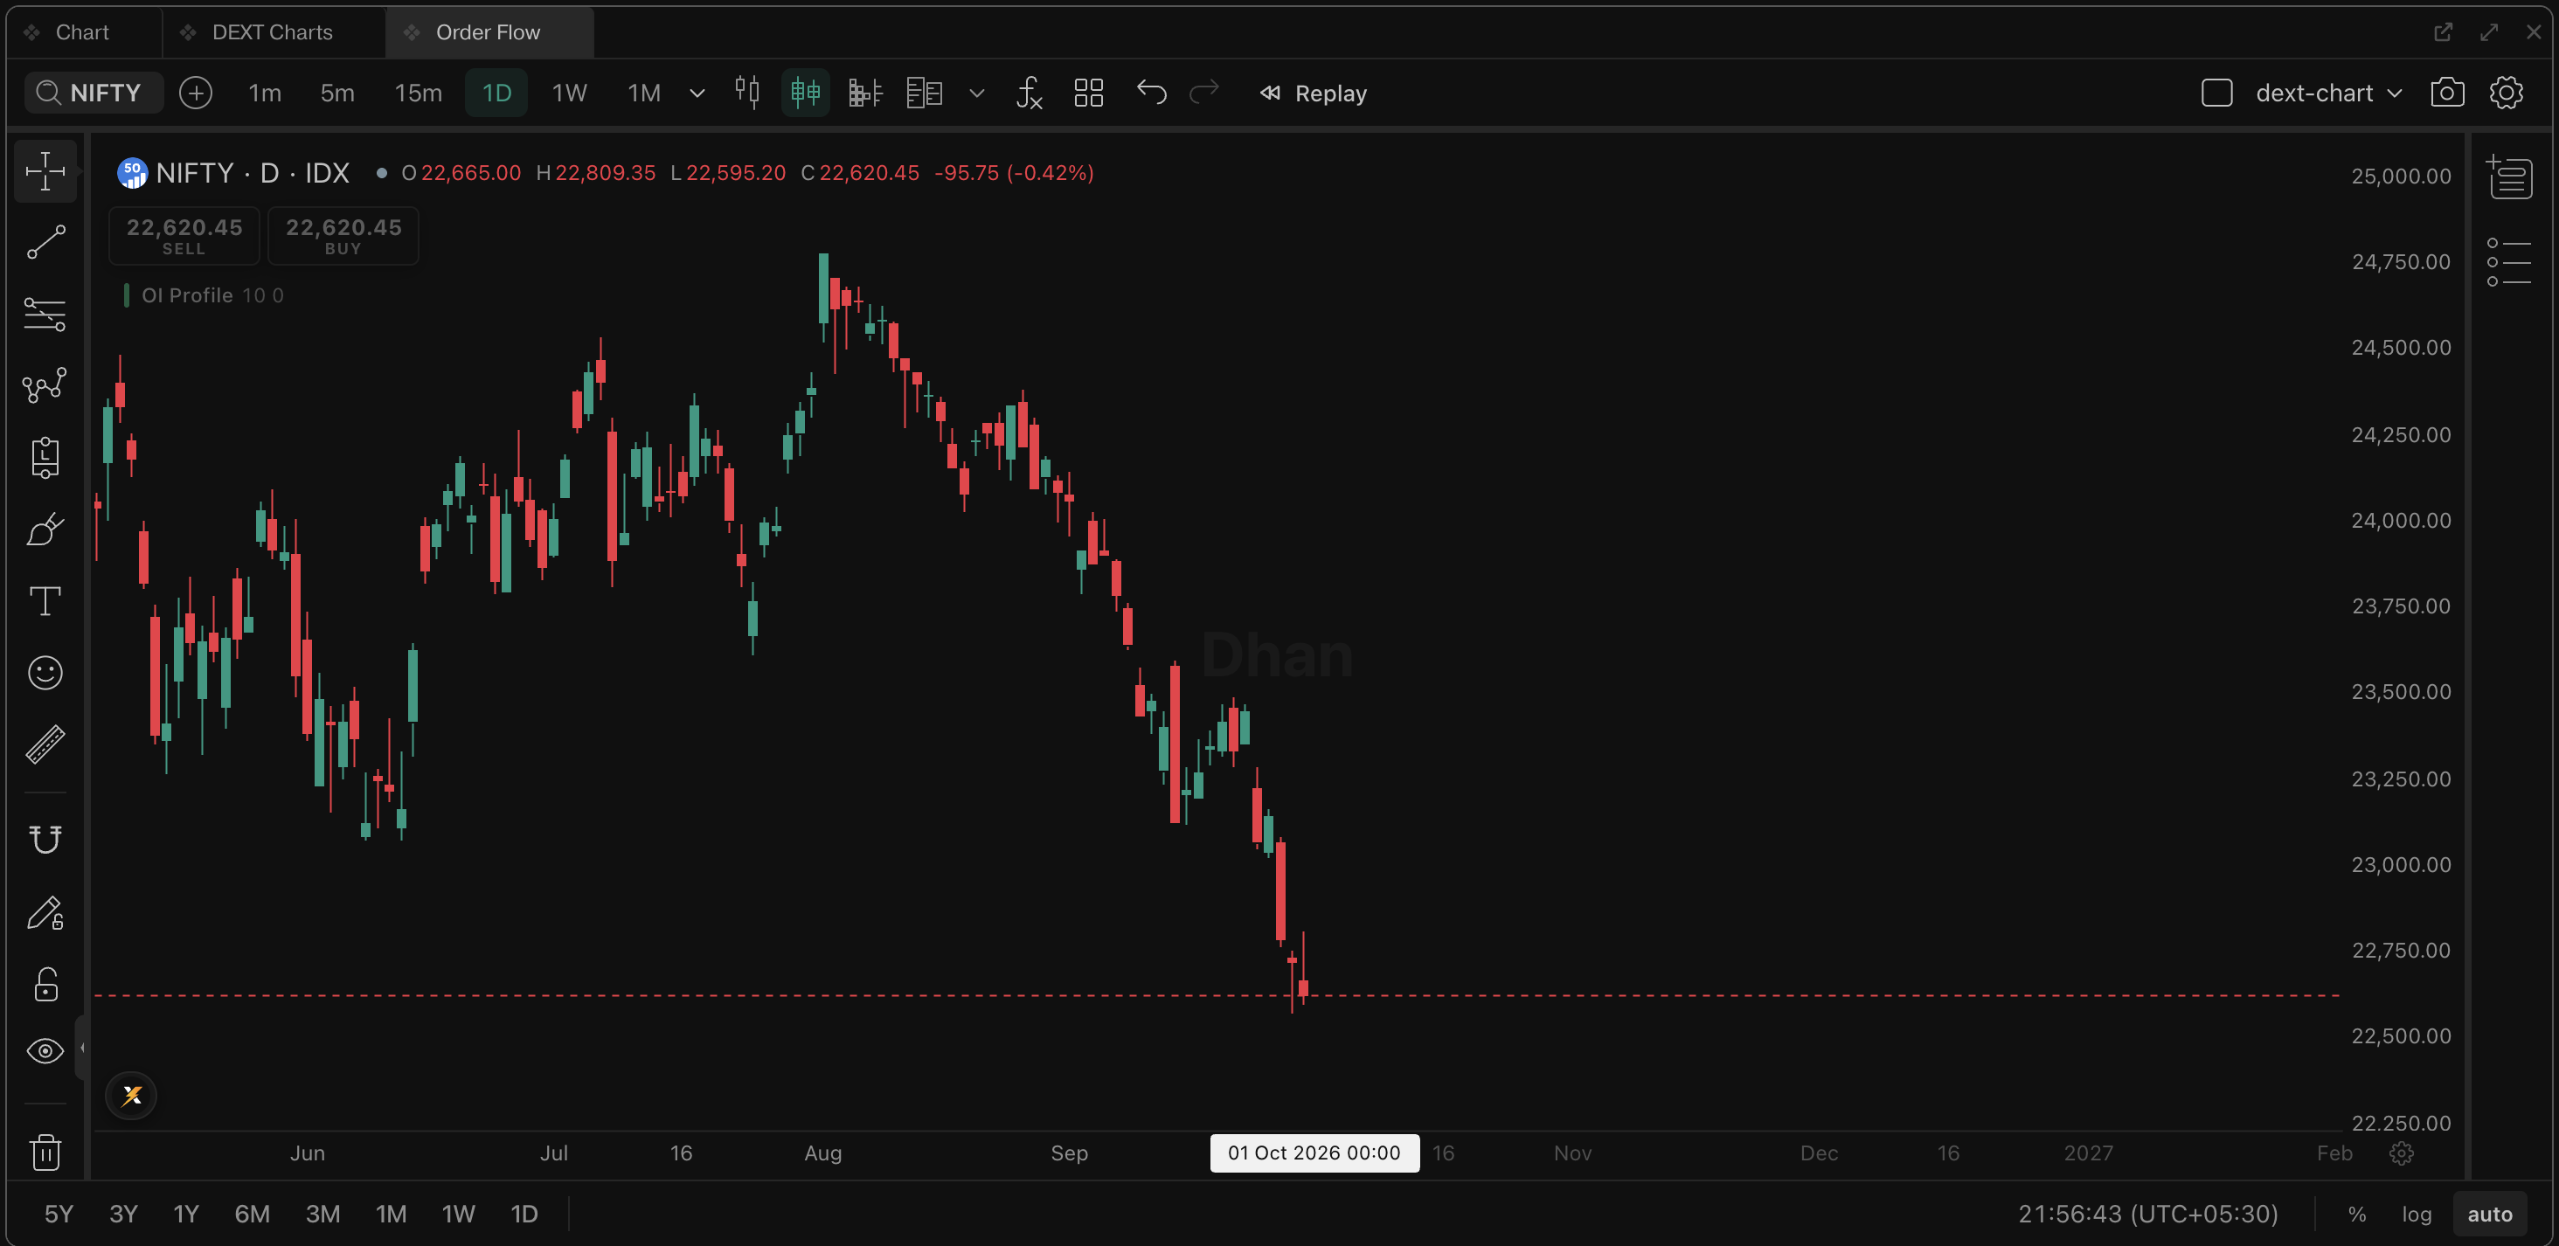The height and width of the screenshot is (1246, 2559).
Task: Open chart settings gear in toolbar
Action: coord(2507,93)
